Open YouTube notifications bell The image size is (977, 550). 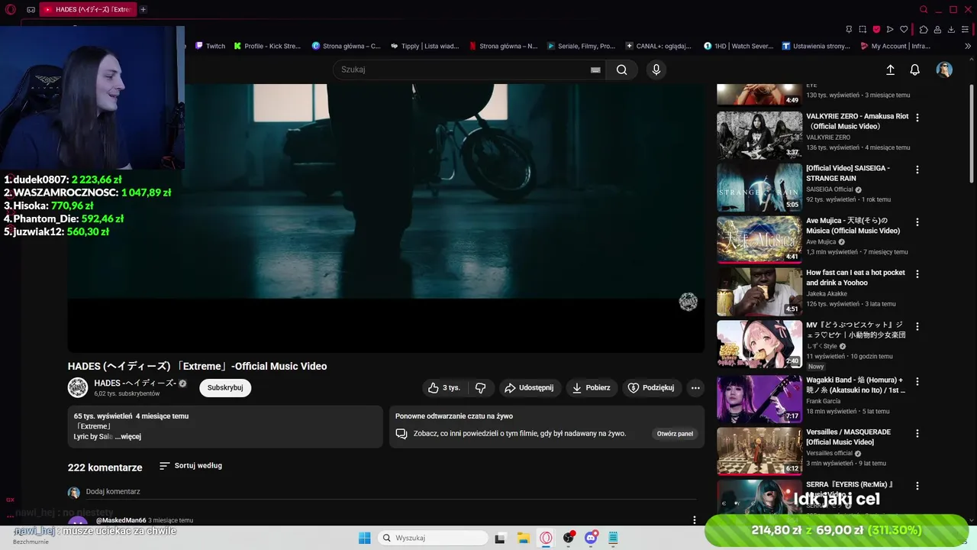click(914, 70)
